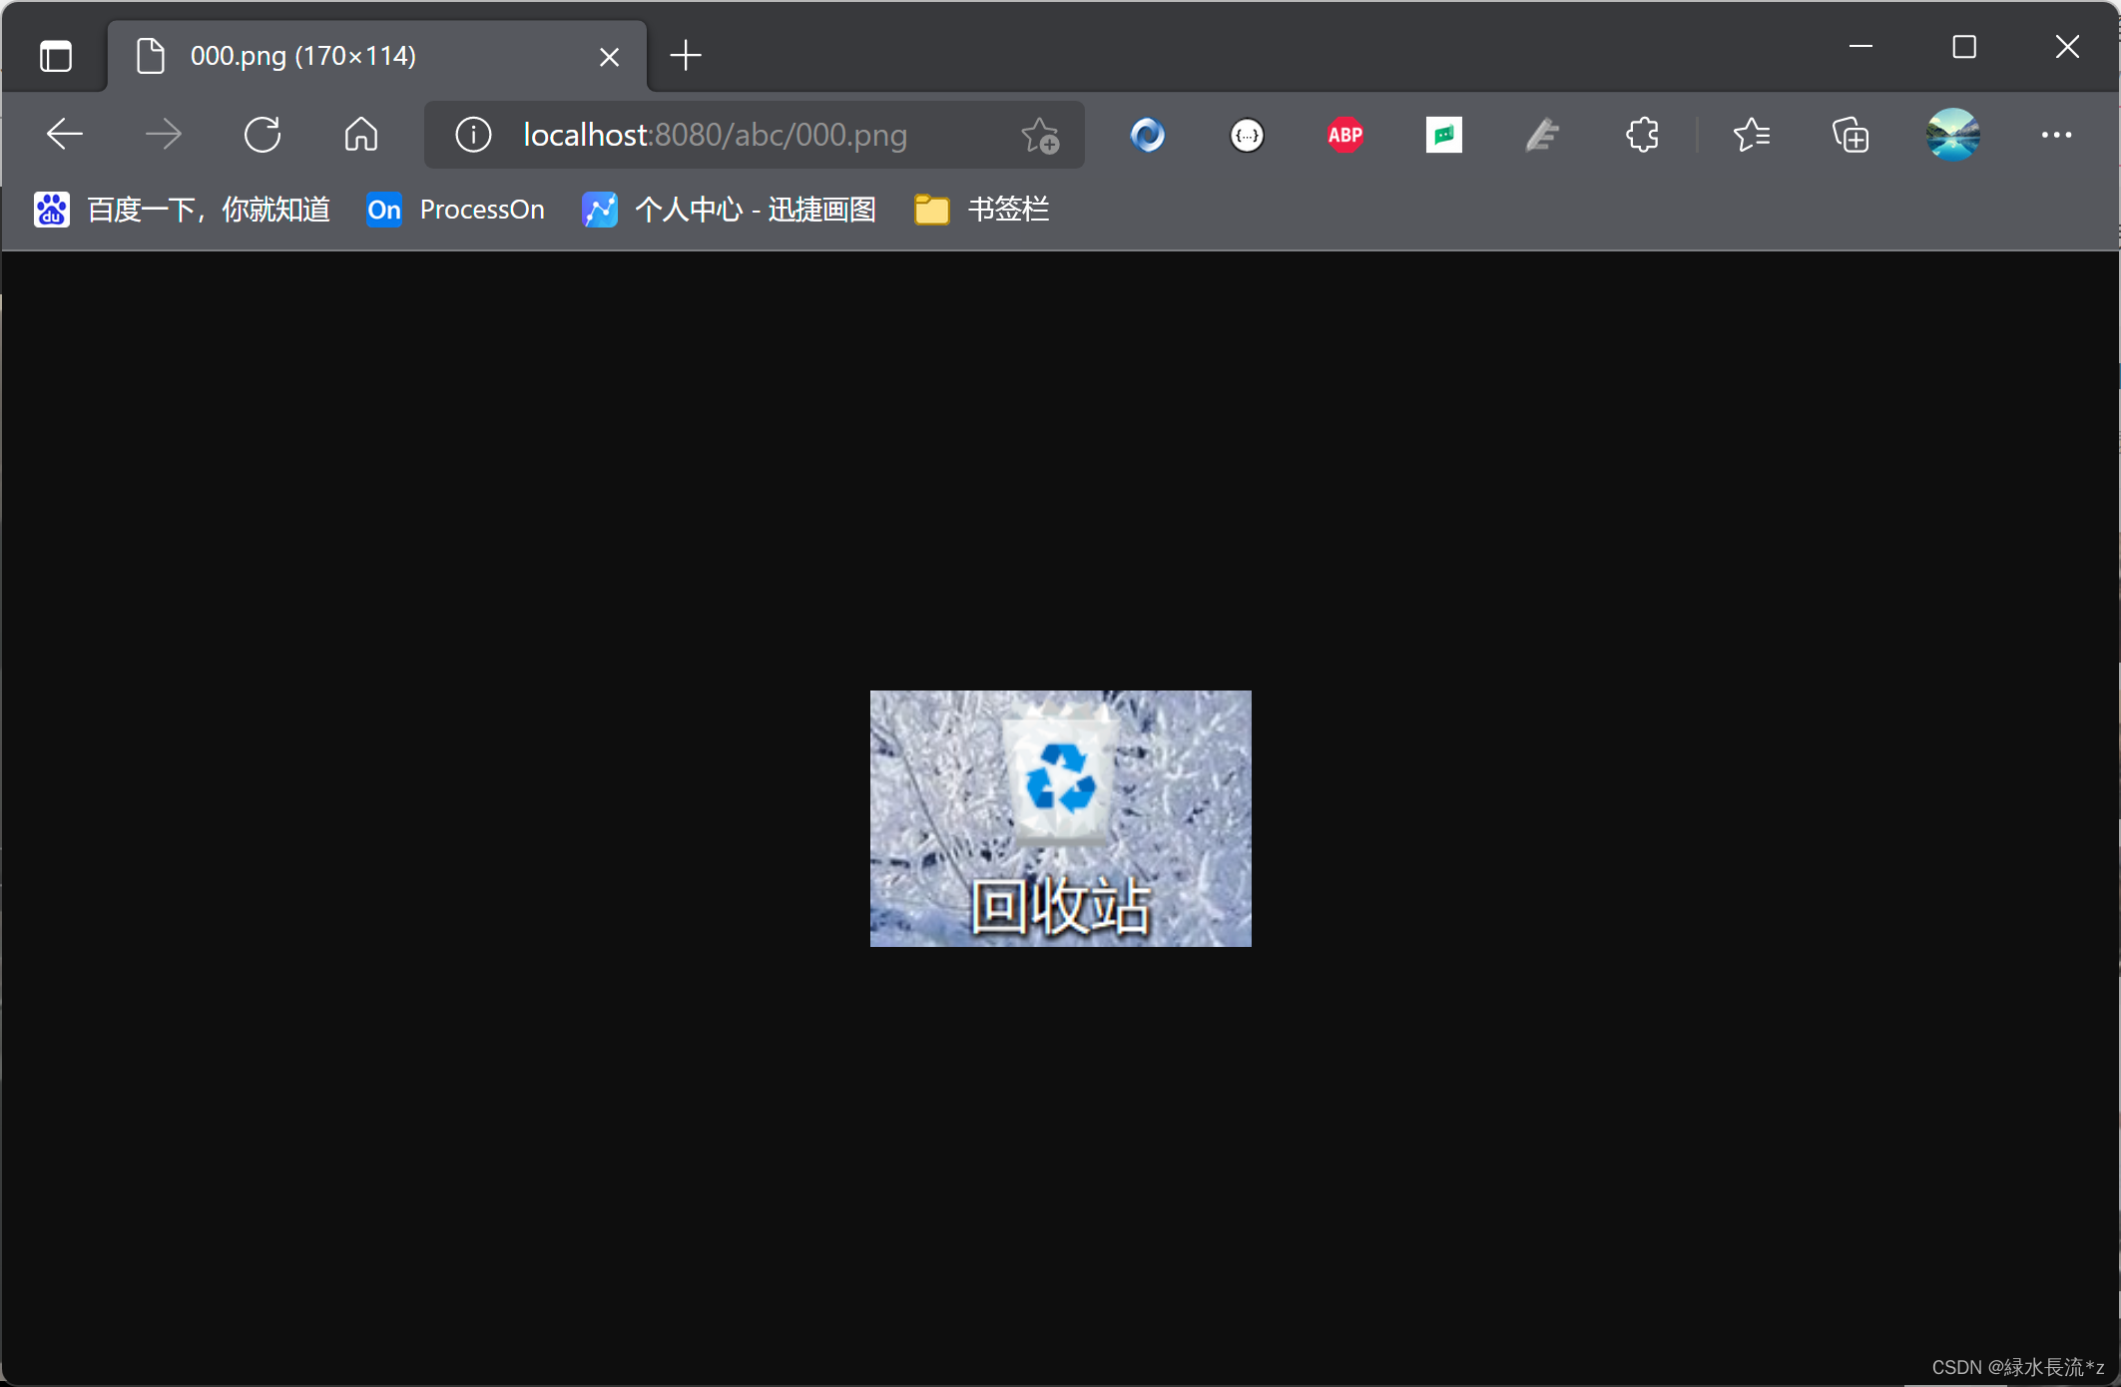Select the 000.png browser tab
This screenshot has height=1387, width=2121.
coord(376,56)
